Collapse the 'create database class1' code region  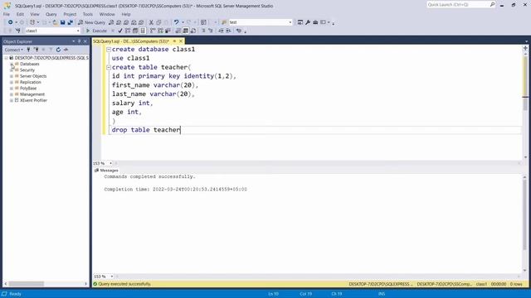pyautogui.click(x=109, y=50)
